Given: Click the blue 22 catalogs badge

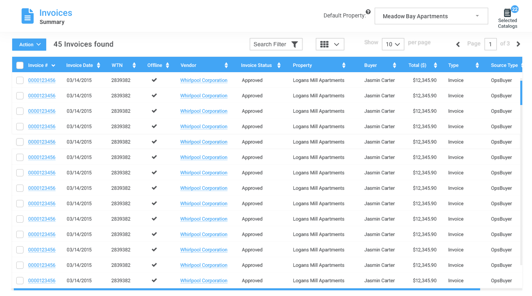Looking at the screenshot, I should pos(515,9).
